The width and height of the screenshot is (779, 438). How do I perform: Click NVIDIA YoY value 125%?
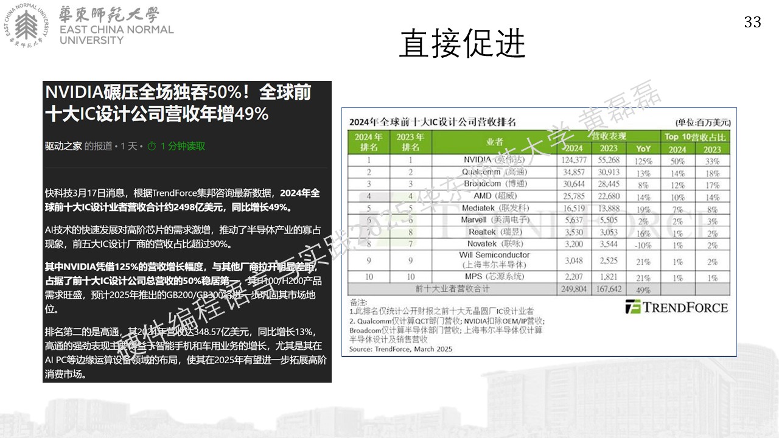643,161
